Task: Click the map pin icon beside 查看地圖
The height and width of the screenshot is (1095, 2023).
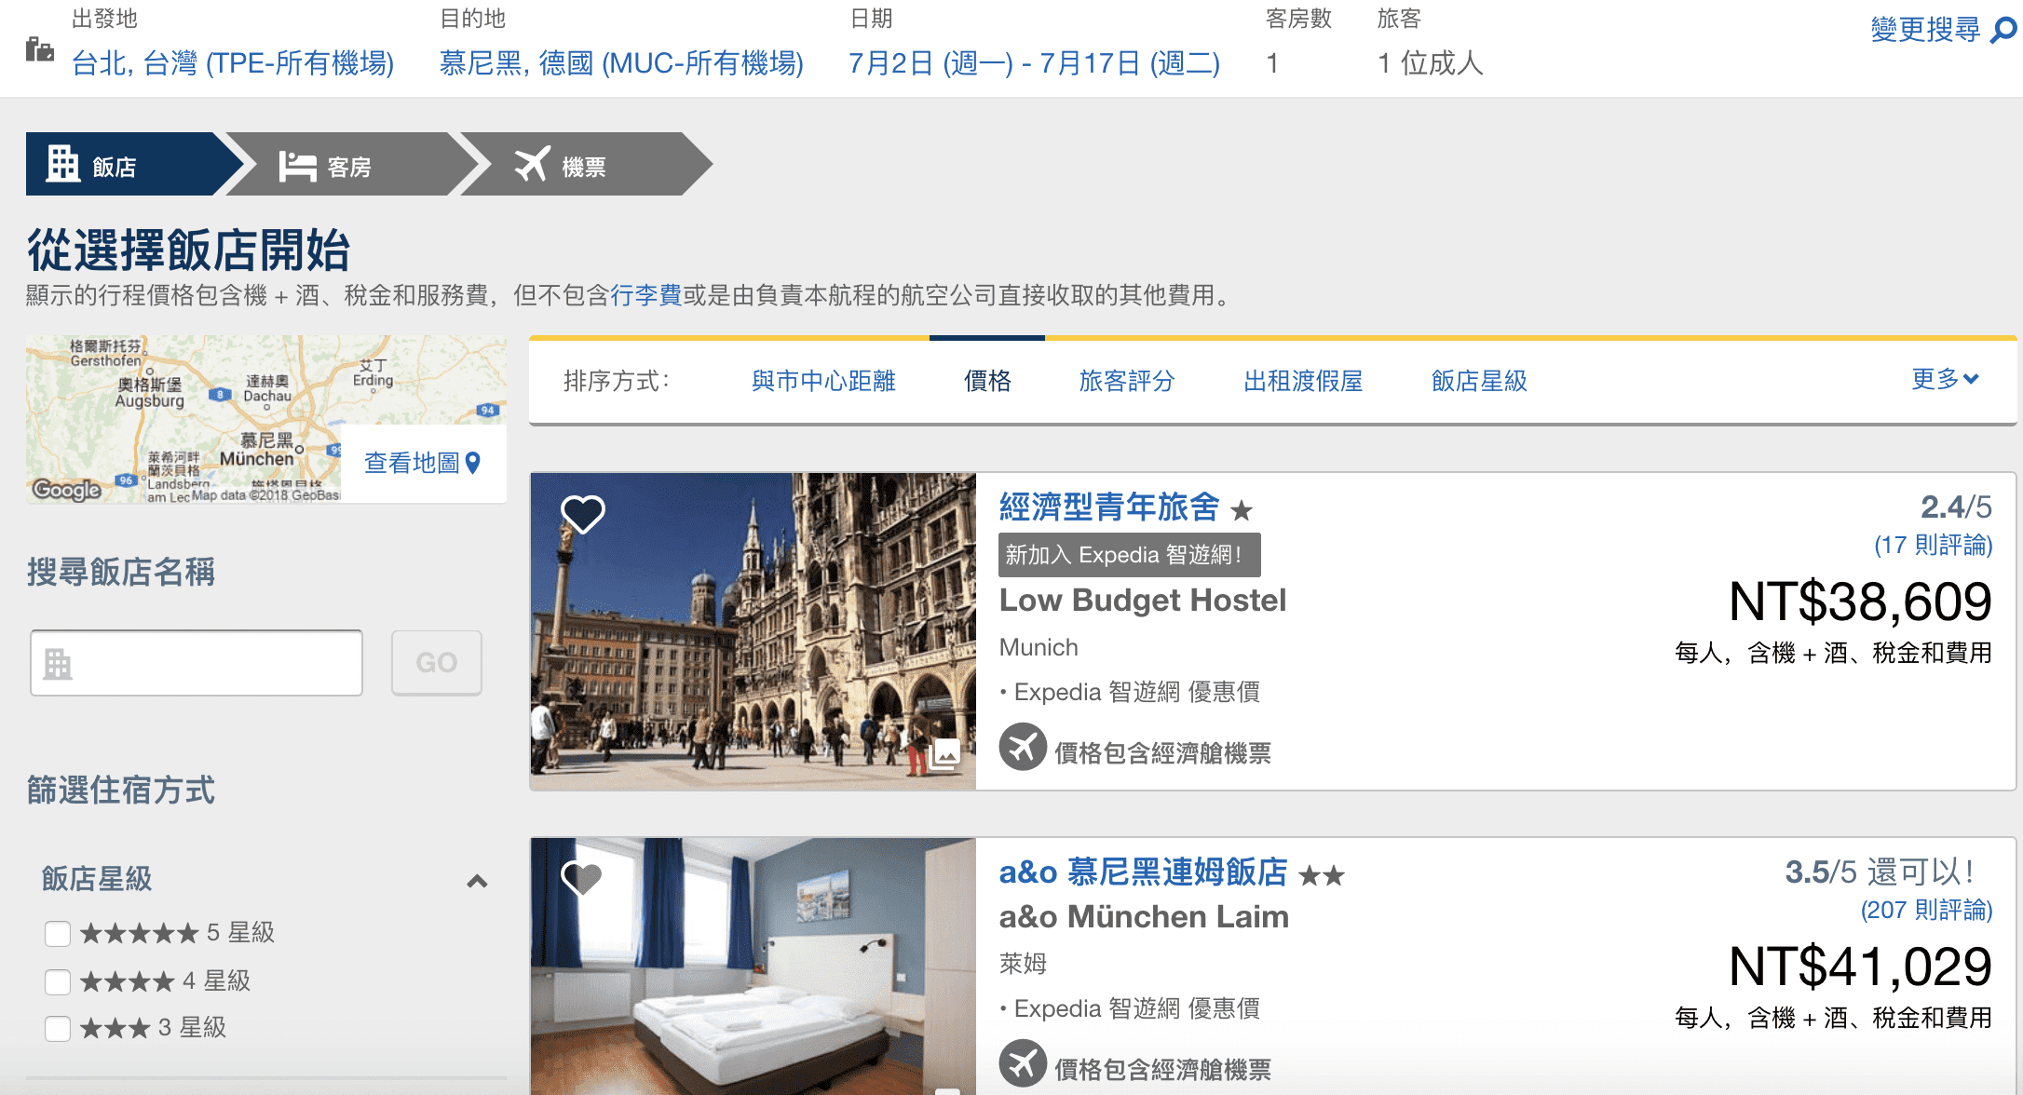Action: coord(473,463)
